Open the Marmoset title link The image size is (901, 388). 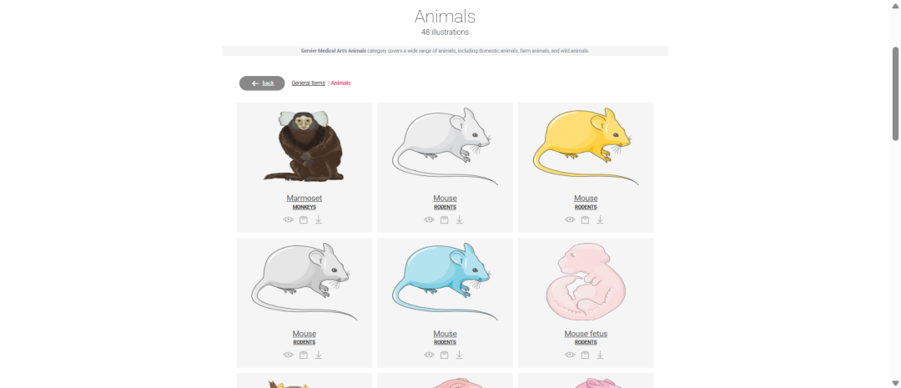(304, 199)
